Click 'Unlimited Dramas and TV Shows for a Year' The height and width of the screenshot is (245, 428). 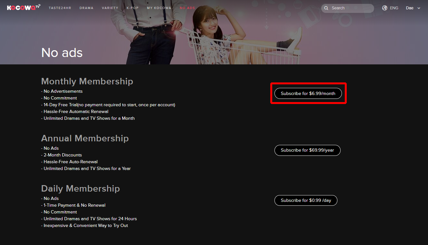86,168
